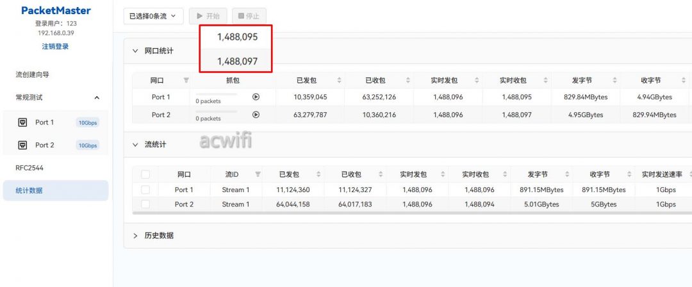Click Port 2 capture progress bar

217,111
